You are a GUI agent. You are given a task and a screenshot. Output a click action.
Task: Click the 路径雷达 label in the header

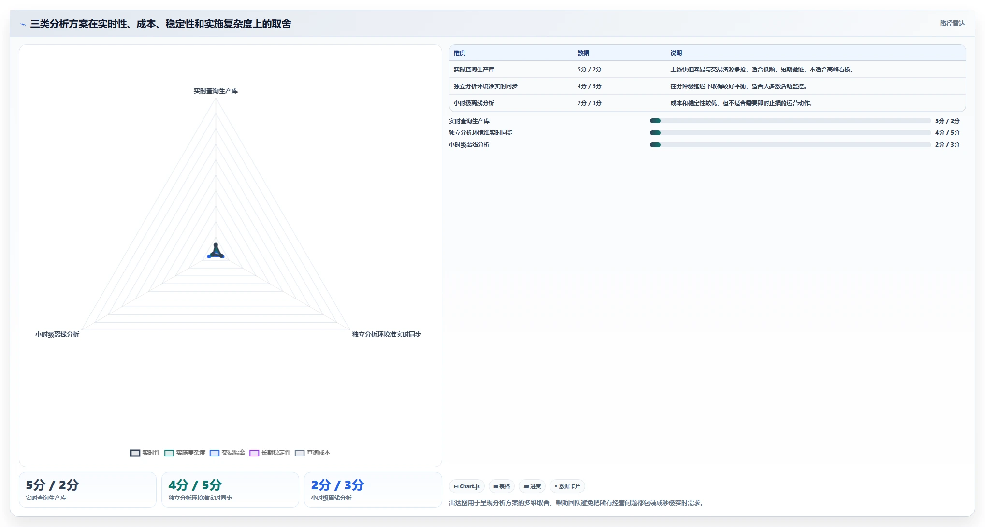click(x=952, y=23)
